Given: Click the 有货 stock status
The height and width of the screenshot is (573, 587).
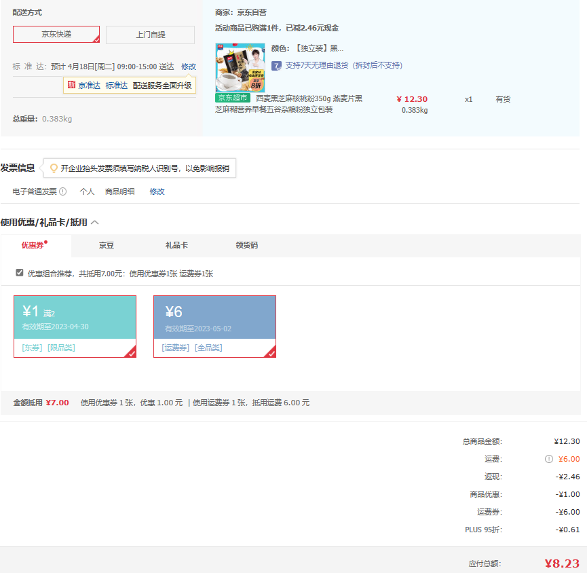Looking at the screenshot, I should (503, 99).
